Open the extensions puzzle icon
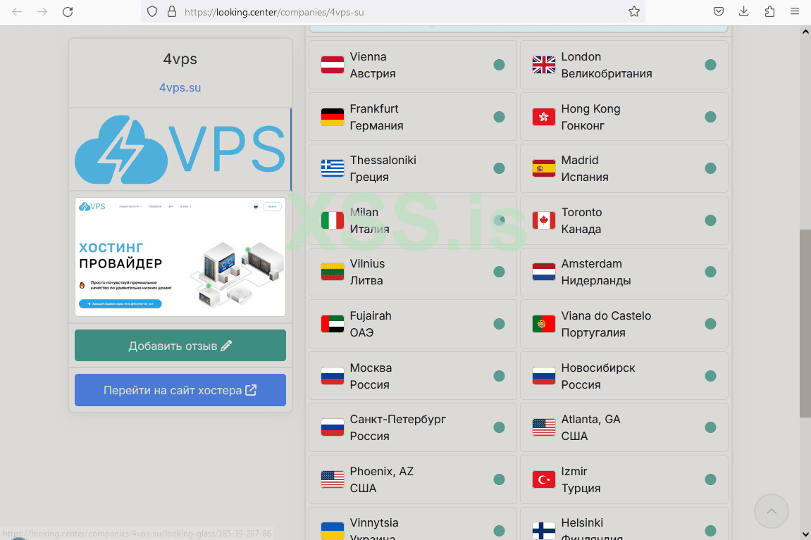Viewport: 811px width, 540px height. (x=769, y=12)
